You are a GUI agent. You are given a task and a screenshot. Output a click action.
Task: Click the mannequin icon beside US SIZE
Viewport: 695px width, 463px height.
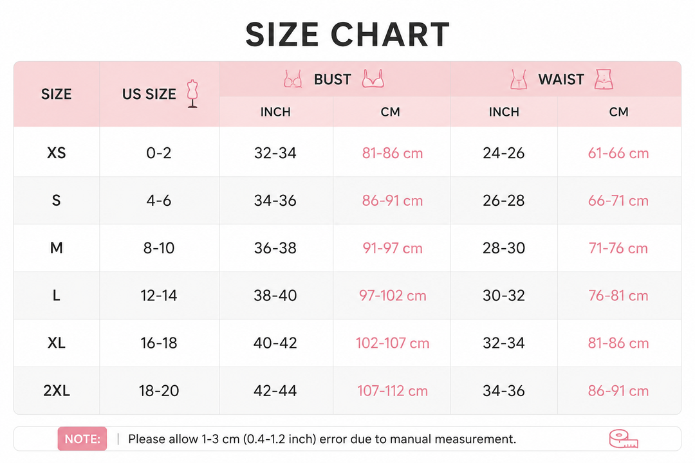tap(192, 94)
